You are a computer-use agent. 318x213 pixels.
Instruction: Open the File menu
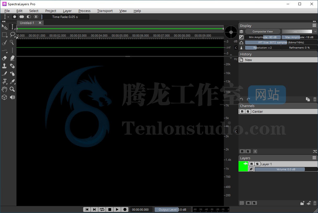[7, 11]
